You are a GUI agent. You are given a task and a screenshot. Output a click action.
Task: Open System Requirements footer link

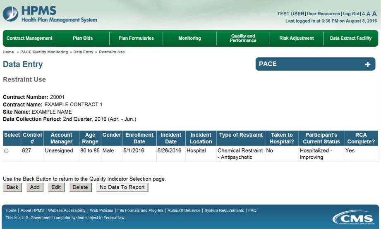coord(224,210)
